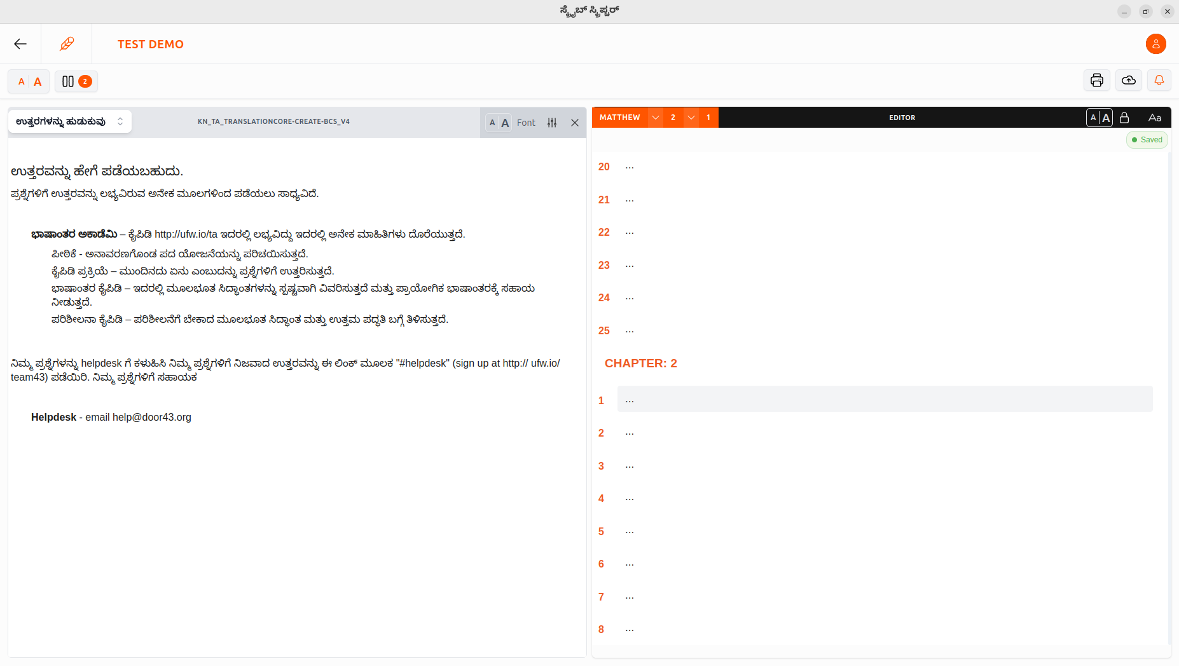Image resolution: width=1179 pixels, height=666 pixels.
Task: Open the http://ufw.io/ta link
Action: (x=185, y=234)
